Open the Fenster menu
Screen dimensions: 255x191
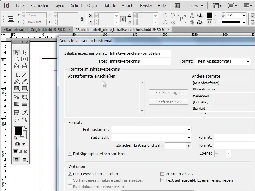click(146, 6)
